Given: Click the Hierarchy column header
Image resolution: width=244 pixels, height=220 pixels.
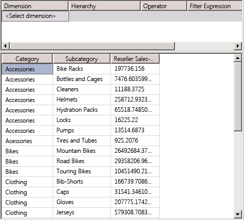Looking at the screenshot, I should pyautogui.click(x=104, y=6).
